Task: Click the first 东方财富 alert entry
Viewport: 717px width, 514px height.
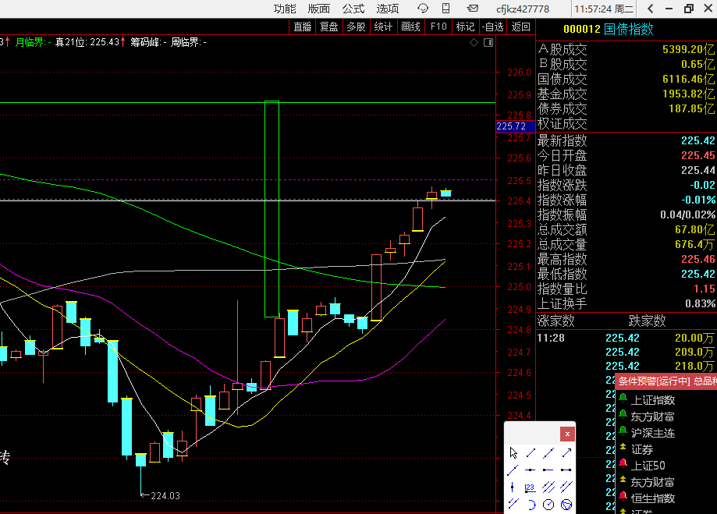Action: 652,417
